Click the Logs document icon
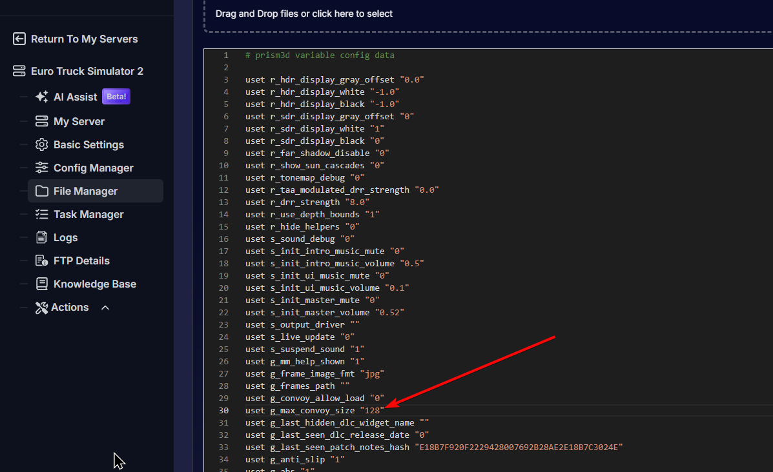Viewport: 773px width, 472px height. 42,238
